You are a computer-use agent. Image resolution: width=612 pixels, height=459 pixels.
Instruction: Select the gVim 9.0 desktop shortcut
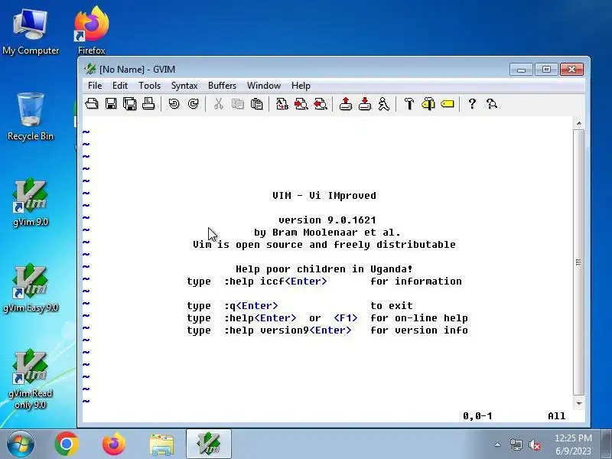click(x=31, y=202)
